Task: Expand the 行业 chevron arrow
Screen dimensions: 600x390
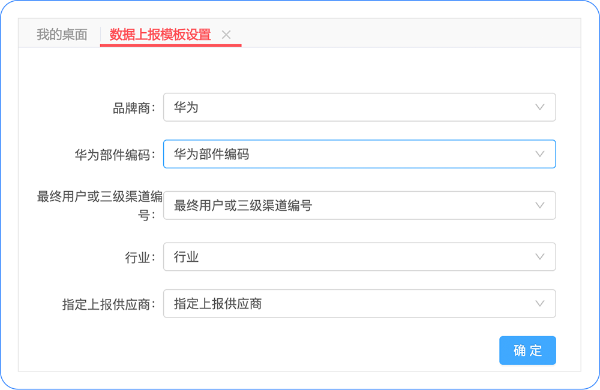Action: (539, 257)
